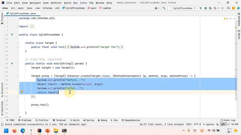
Task: Open the Event Log
Action: (x=227, y=120)
